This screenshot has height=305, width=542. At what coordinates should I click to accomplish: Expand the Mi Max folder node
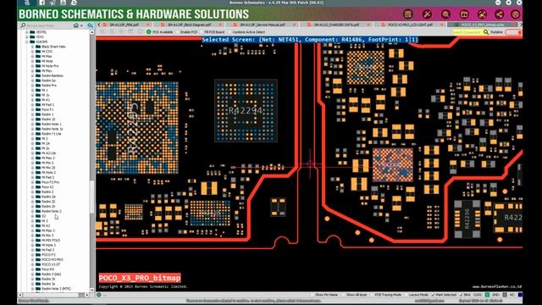33,56
